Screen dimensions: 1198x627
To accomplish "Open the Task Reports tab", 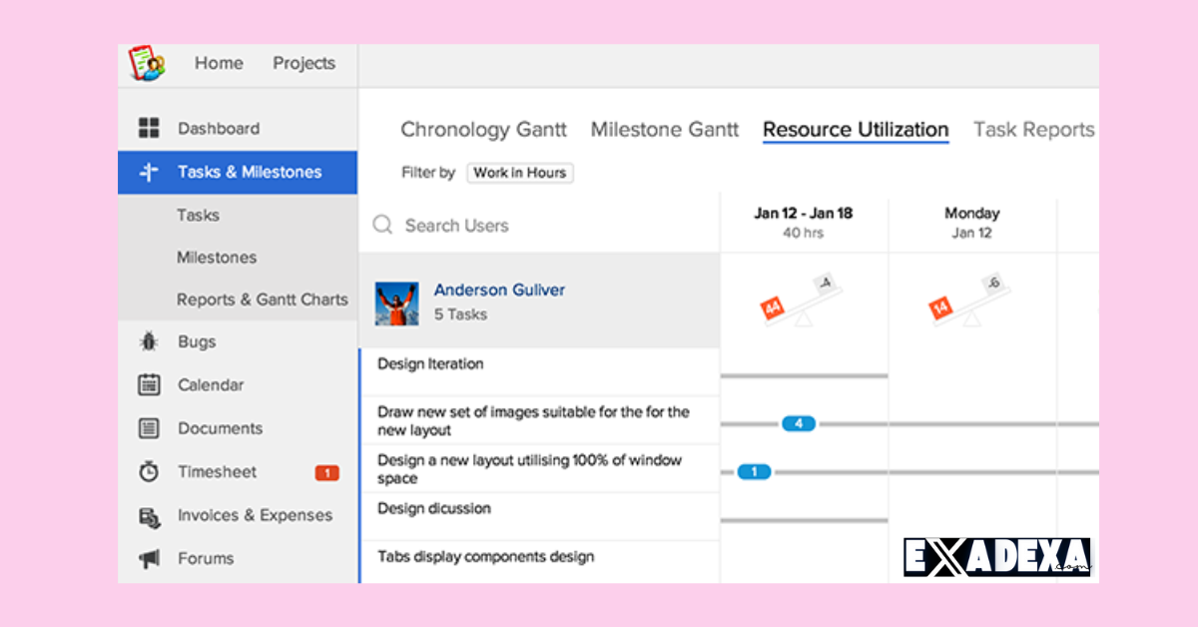I will coord(1033,129).
